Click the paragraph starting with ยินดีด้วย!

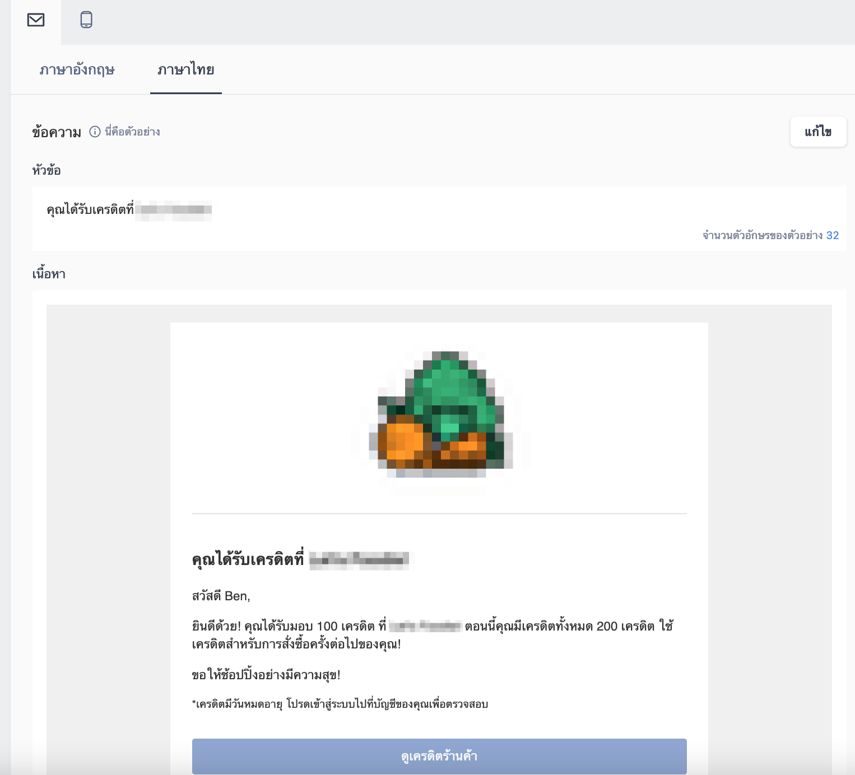coord(433,635)
